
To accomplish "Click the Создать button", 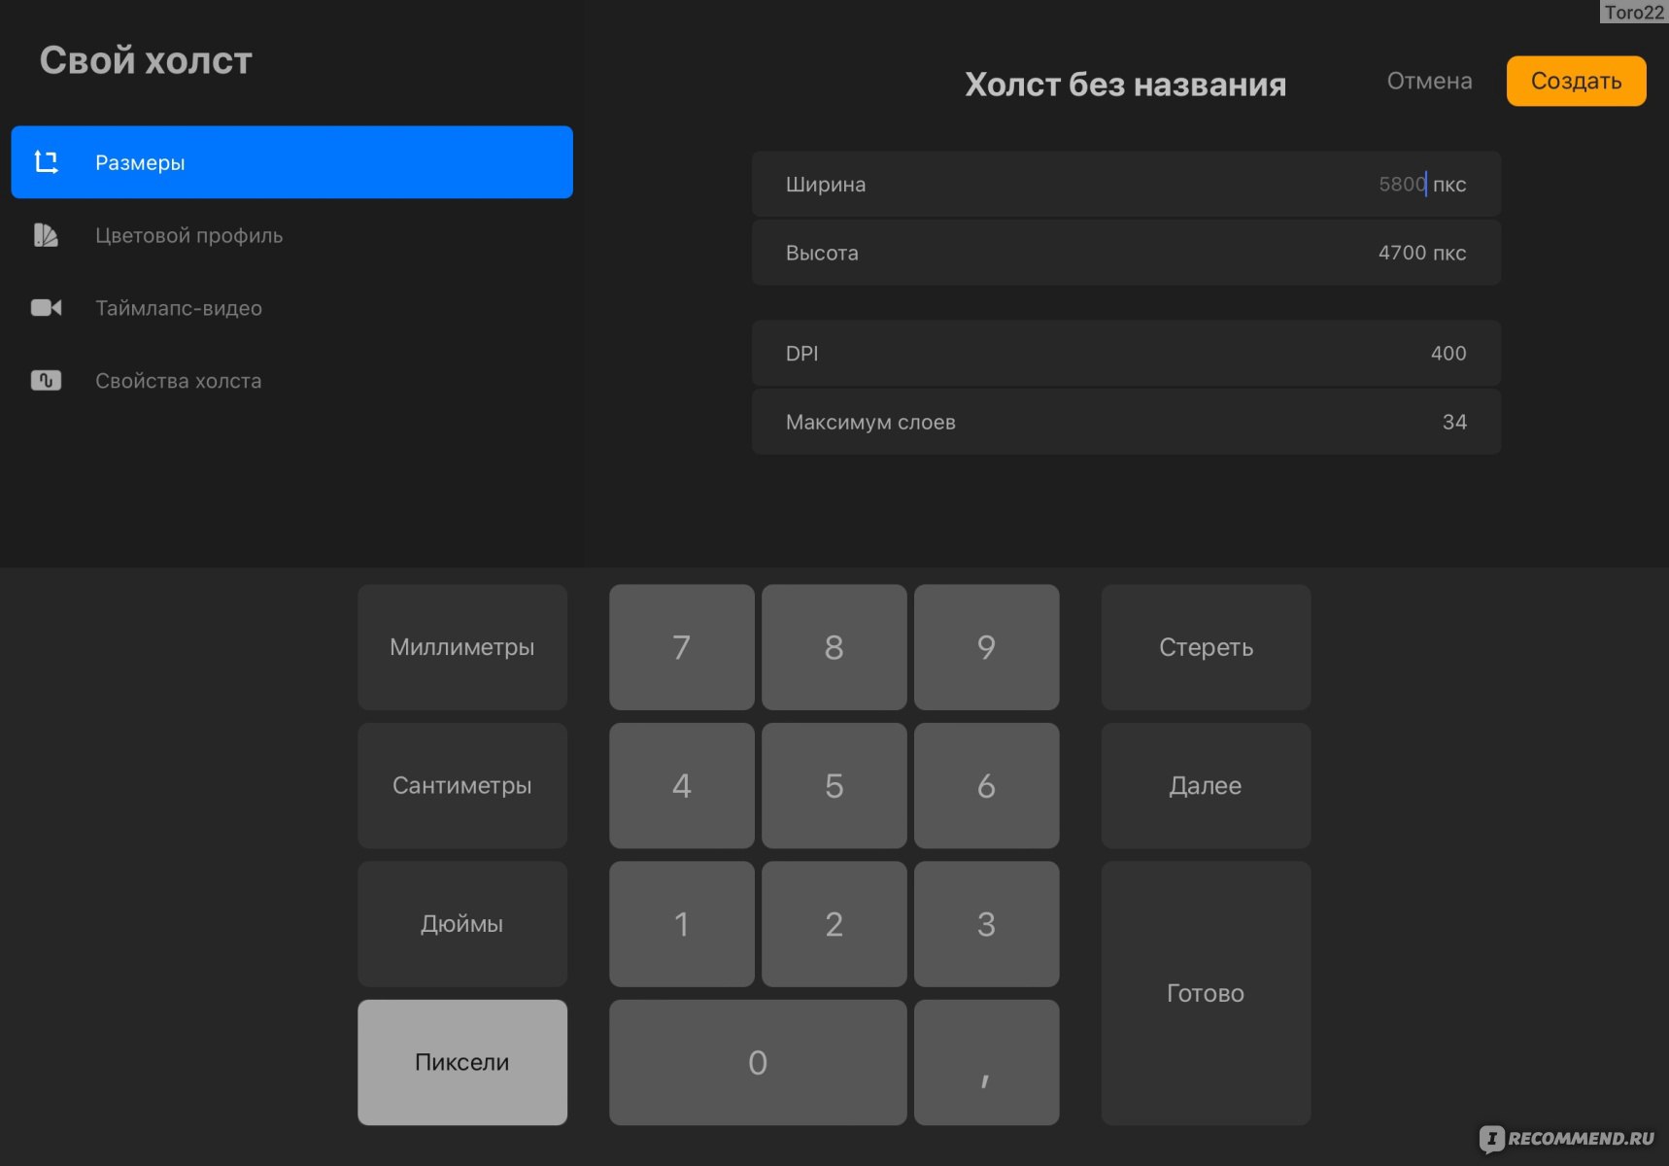I will [1576, 81].
